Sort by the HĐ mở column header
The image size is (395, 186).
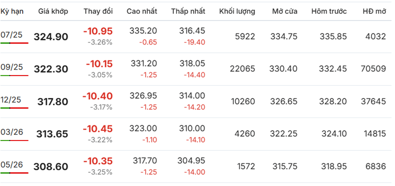pos(374,11)
